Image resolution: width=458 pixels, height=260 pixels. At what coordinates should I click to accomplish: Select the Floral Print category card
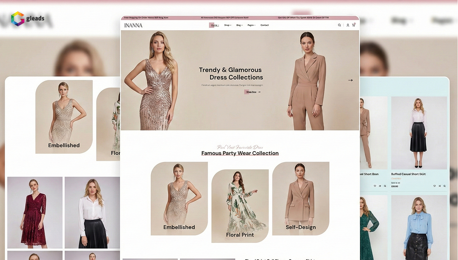click(240, 206)
